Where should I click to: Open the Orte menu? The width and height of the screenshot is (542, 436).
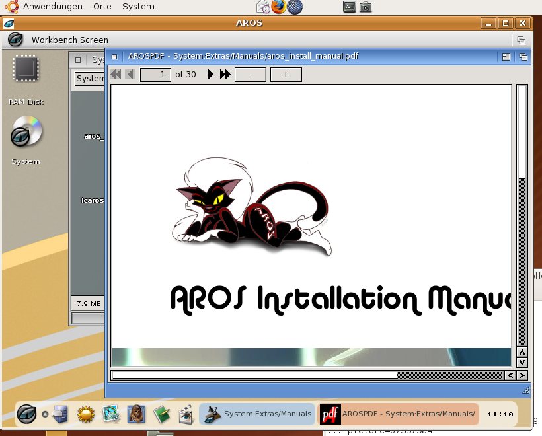pyautogui.click(x=102, y=7)
